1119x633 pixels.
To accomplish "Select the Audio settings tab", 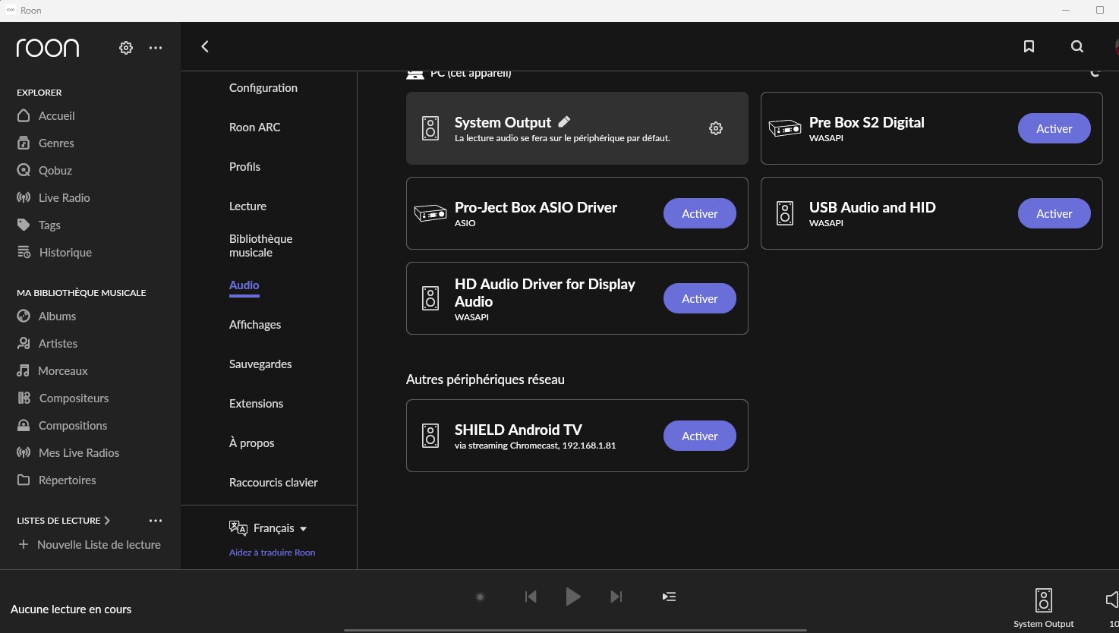I will [x=244, y=285].
